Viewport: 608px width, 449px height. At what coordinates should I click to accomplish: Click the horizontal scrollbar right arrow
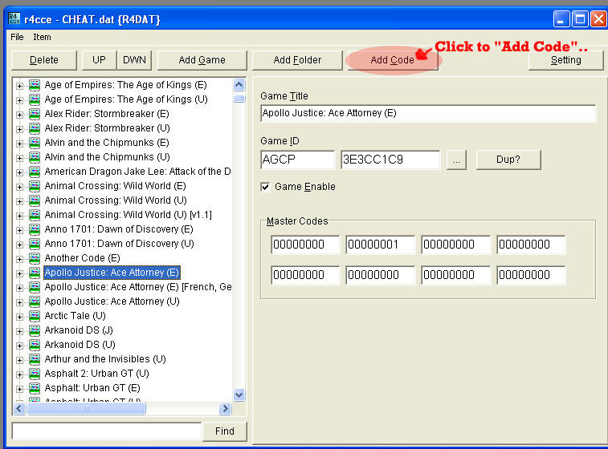(x=225, y=408)
